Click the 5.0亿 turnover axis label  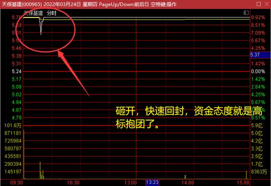(257, 133)
